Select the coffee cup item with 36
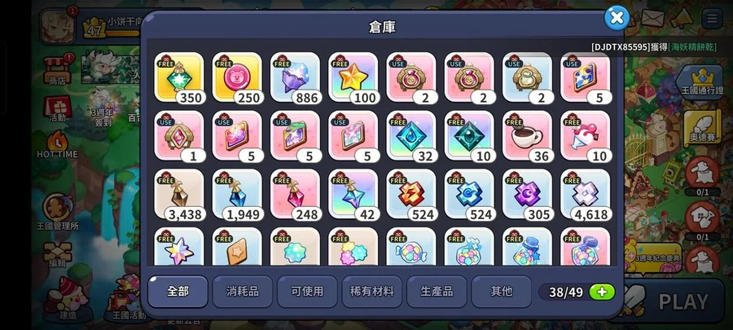733x330 pixels. [x=527, y=136]
